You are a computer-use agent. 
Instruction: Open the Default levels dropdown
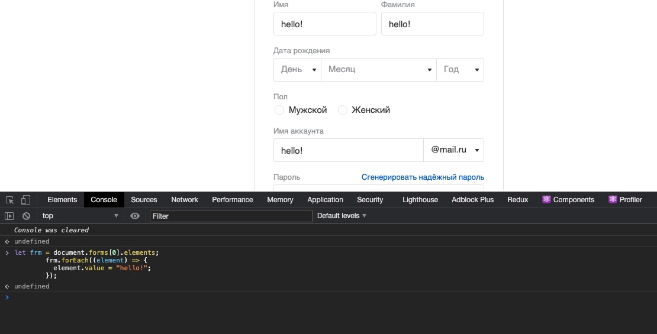click(342, 216)
